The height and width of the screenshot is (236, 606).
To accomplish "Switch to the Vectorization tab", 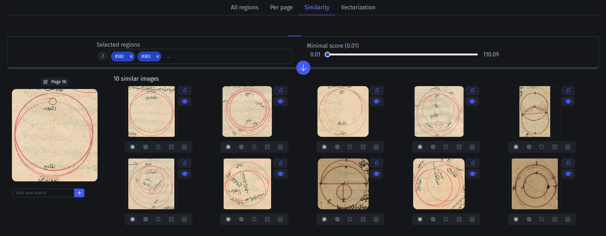I will click(358, 7).
